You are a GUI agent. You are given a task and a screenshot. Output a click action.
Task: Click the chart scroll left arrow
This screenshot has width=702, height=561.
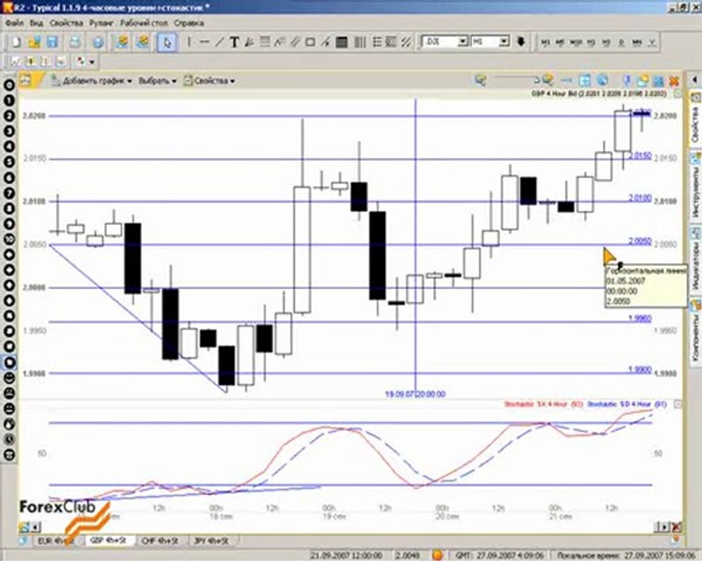coord(34,527)
